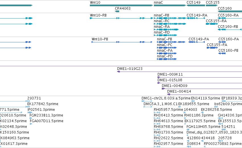Click the EK117925.5prime EST

[185, 124]
